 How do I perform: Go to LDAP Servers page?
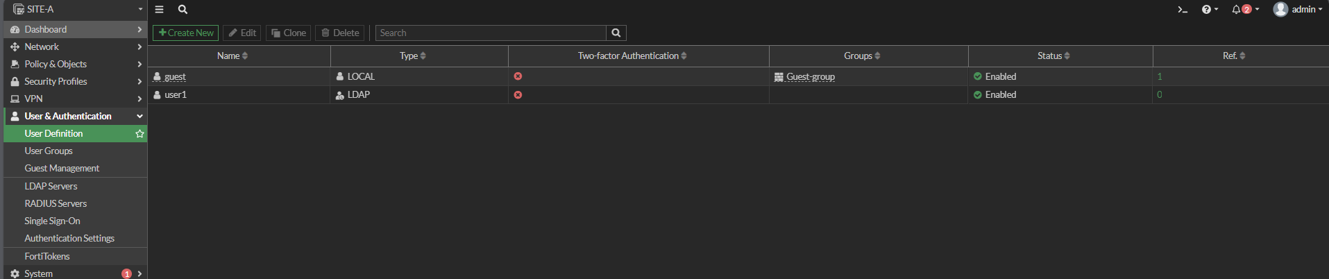(51, 187)
